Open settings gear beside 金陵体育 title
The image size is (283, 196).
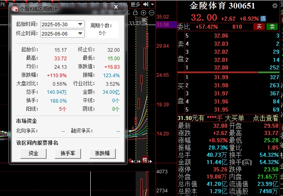[274, 6]
